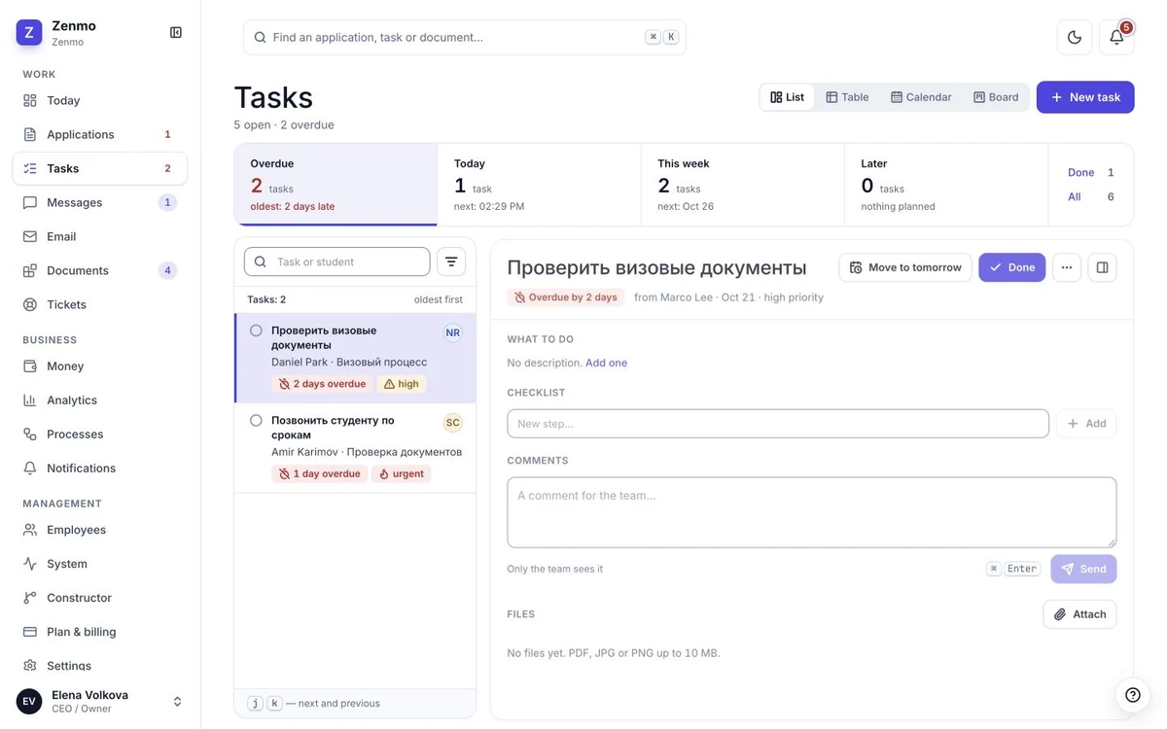Click the Plan & billing card icon
This screenshot has width=1167, height=729.
click(30, 632)
